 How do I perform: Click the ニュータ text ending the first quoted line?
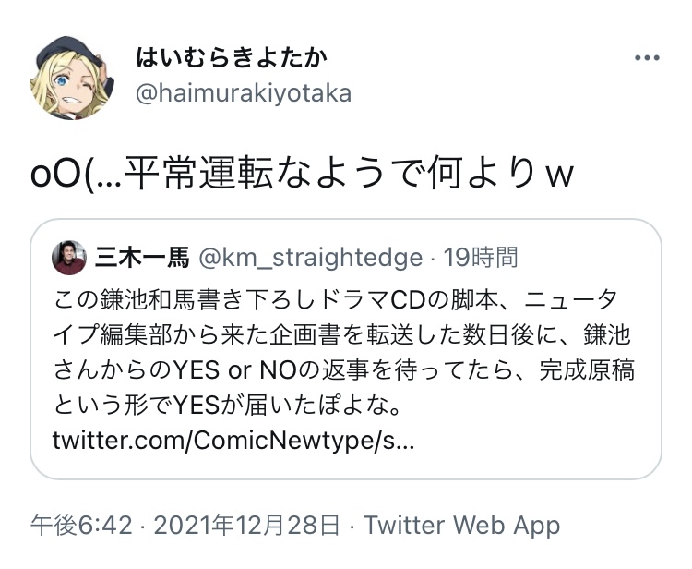(570, 299)
